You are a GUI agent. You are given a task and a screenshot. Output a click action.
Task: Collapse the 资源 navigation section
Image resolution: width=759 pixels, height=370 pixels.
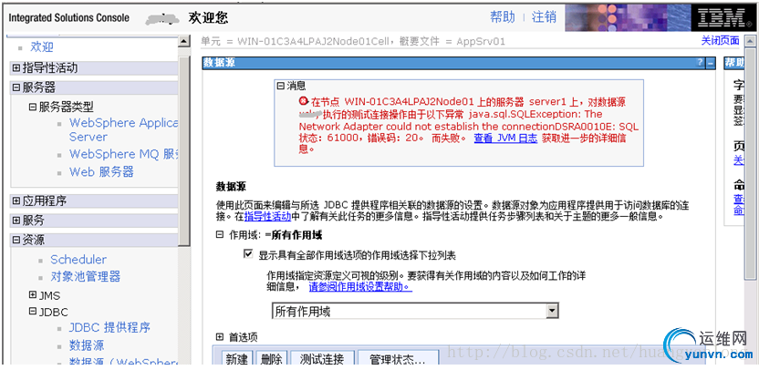click(x=16, y=240)
